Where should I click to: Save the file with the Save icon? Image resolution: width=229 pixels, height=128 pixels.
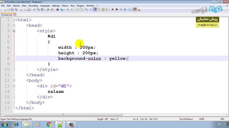click(12, 10)
